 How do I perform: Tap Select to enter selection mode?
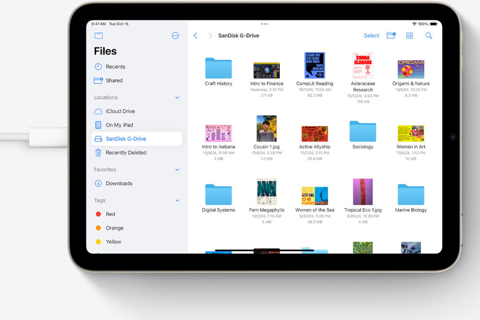372,36
